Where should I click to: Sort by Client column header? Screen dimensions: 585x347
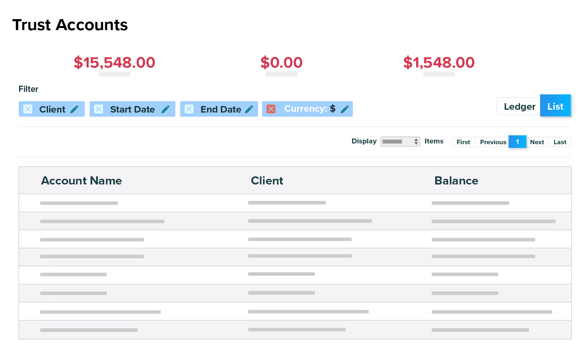click(267, 180)
